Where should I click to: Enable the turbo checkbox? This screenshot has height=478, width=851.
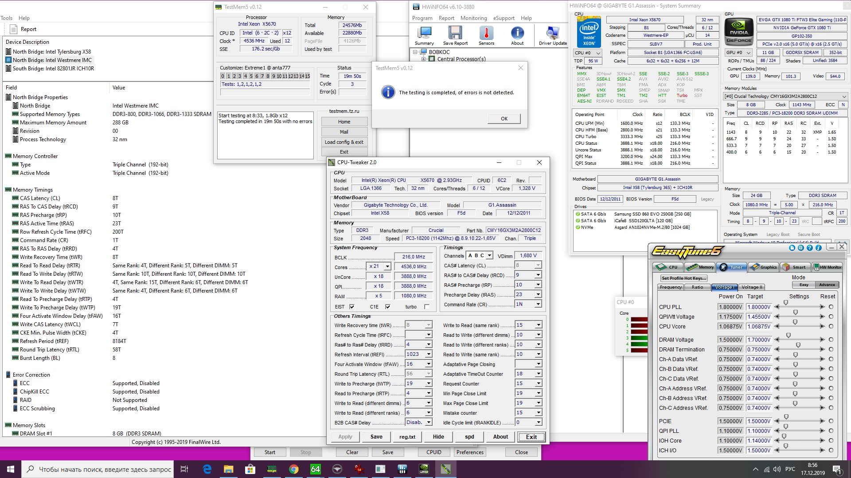(427, 307)
